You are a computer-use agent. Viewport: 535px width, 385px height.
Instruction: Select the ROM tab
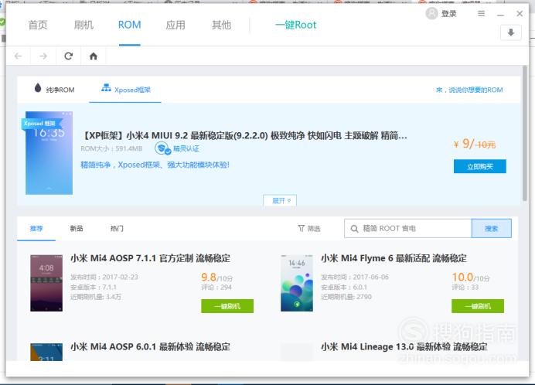click(129, 25)
